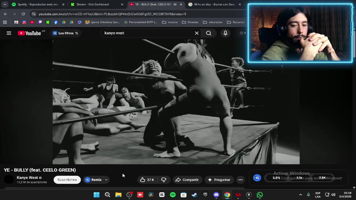Click the video player frame
Screen dimensions: 356x200
tap(176, 102)
